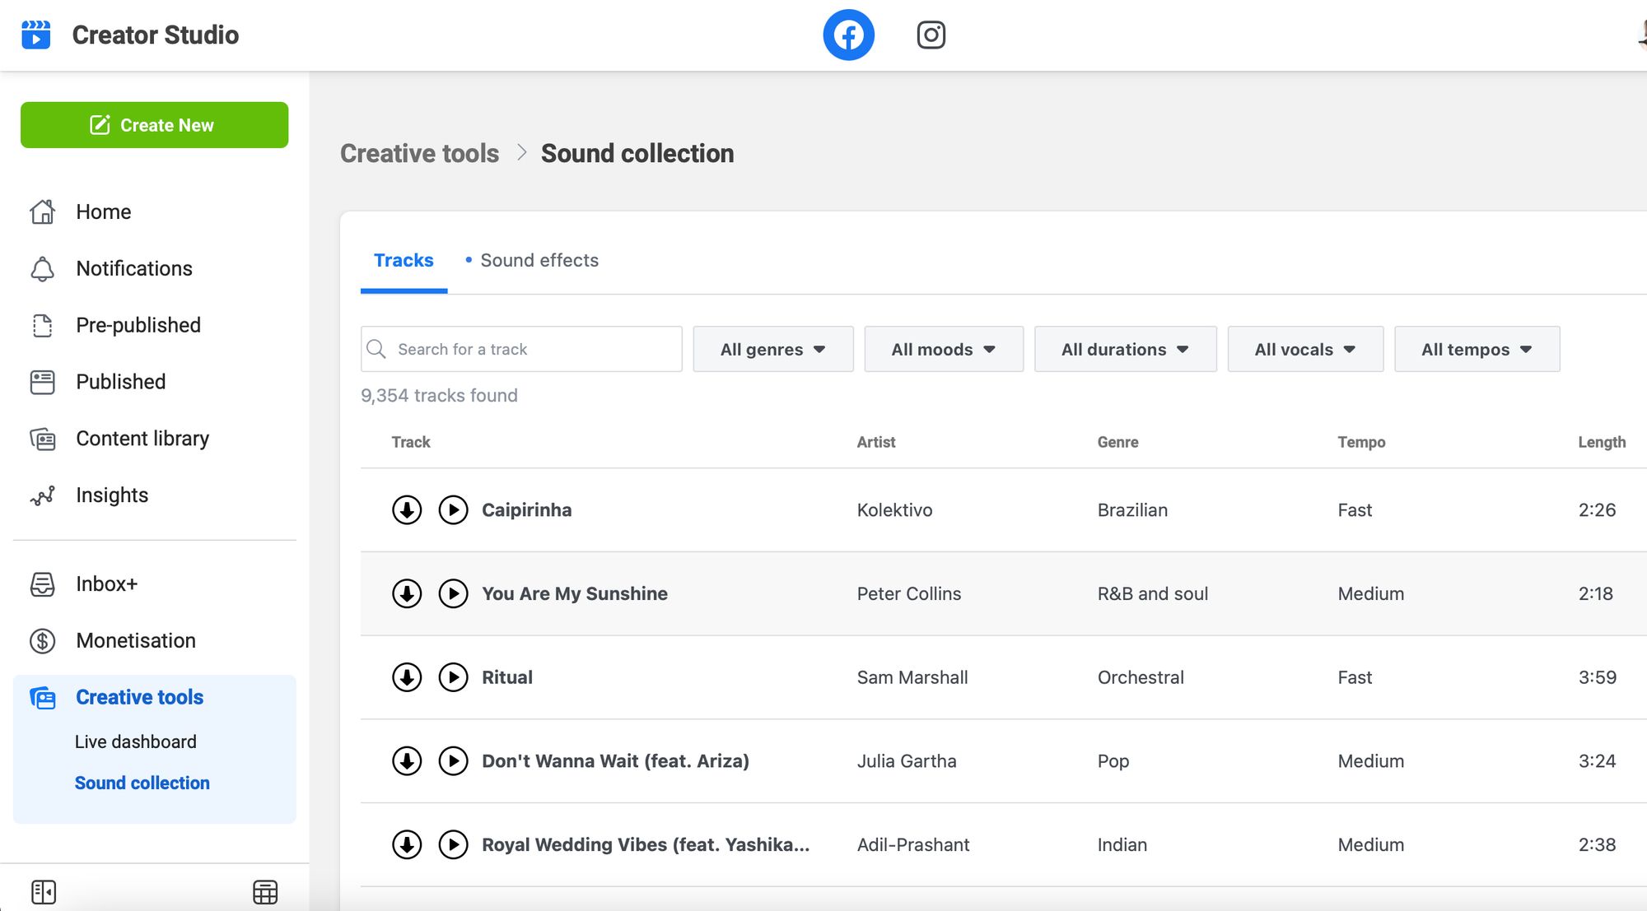Click the play icon for Royal Wedding Vibes
The width and height of the screenshot is (1647, 911).
pos(452,844)
